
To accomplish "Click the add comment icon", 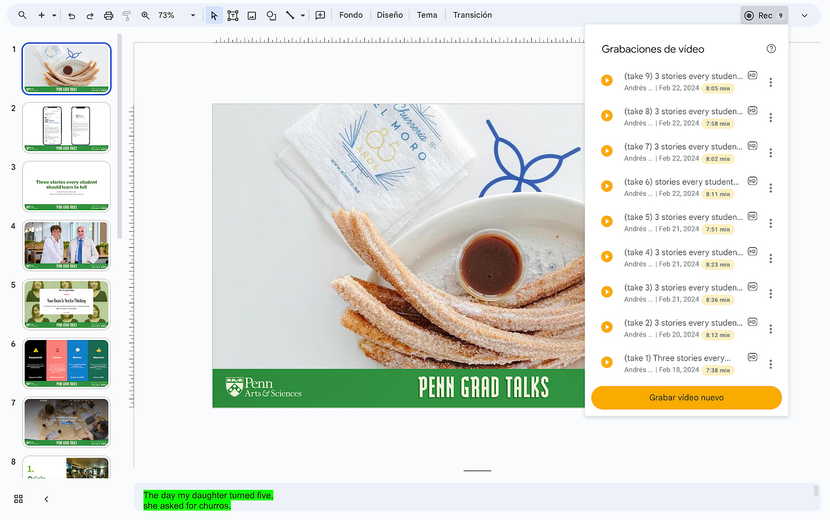I will (320, 15).
